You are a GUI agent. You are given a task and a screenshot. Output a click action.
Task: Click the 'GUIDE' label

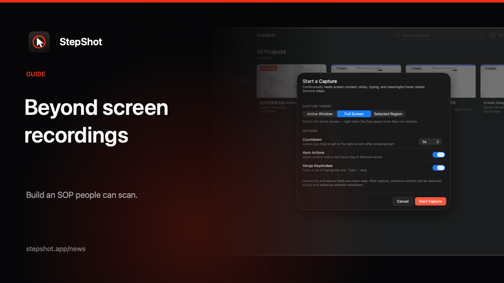(x=36, y=74)
